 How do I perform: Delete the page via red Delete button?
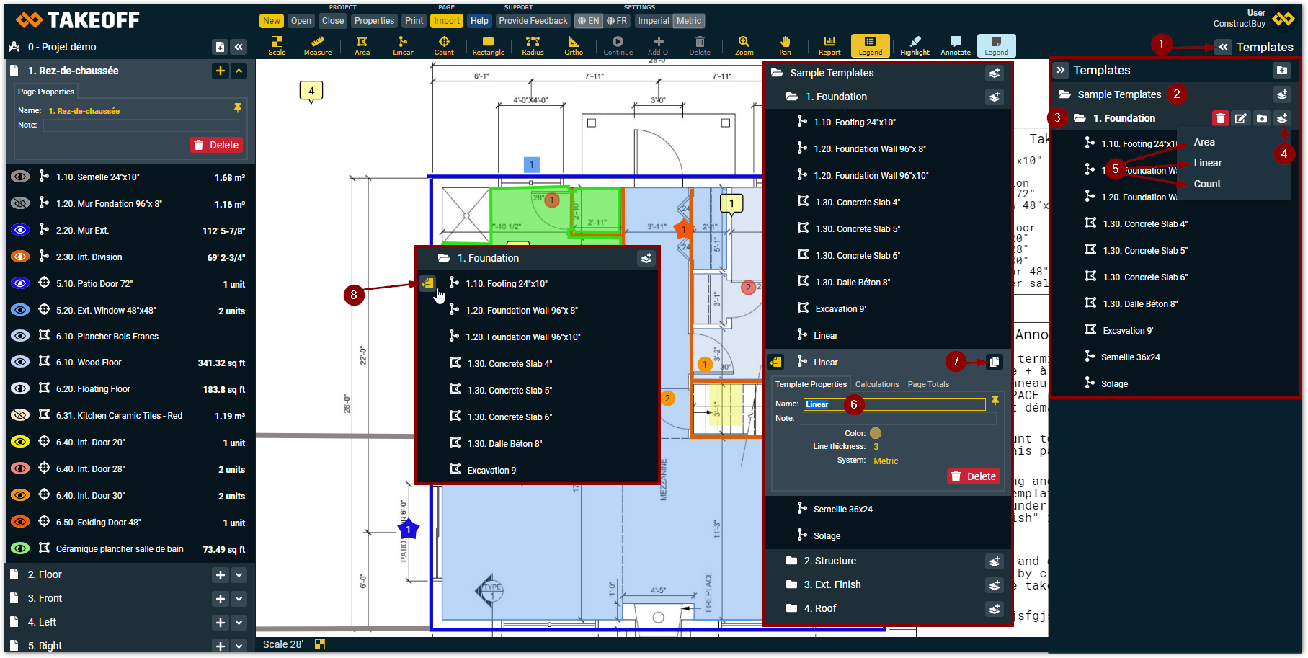[216, 145]
